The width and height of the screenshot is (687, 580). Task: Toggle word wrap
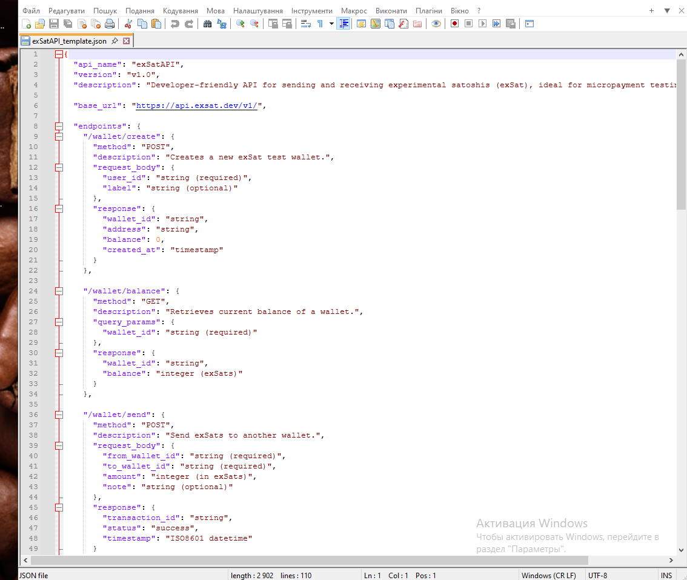coord(306,24)
